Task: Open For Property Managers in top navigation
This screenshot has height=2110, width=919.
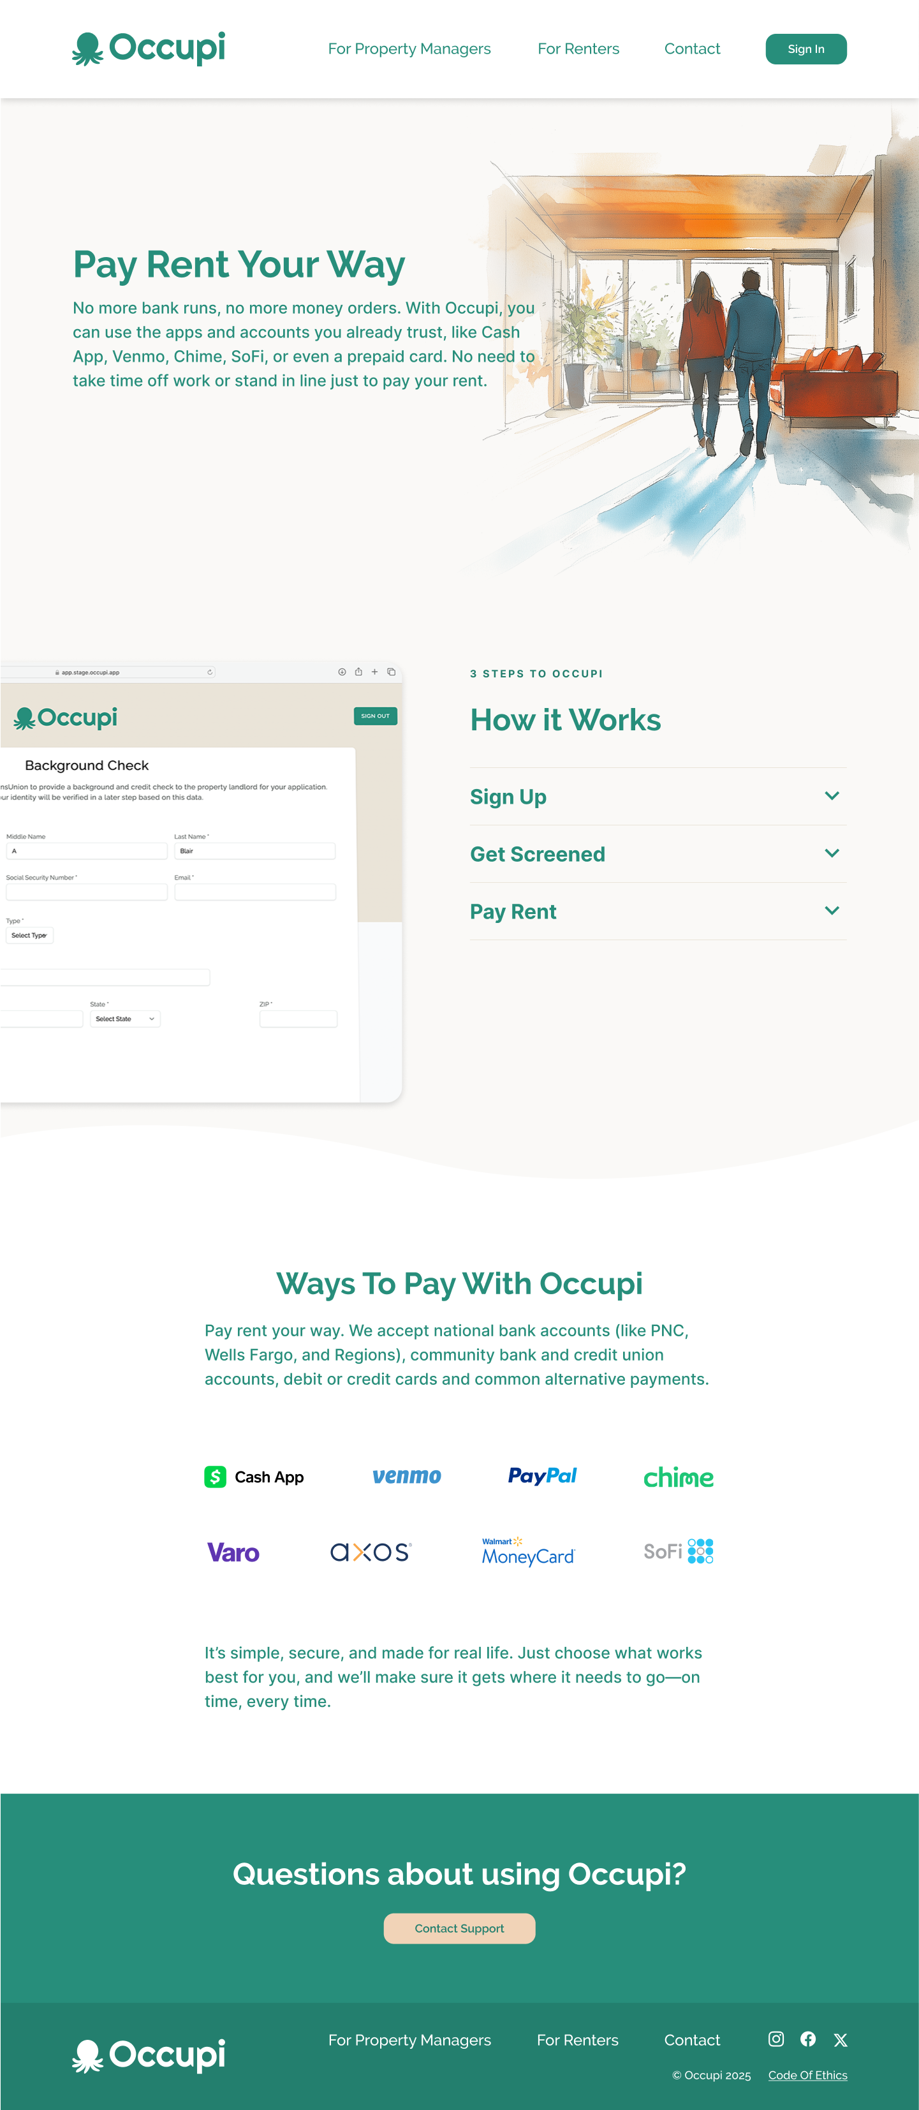Action: (409, 48)
